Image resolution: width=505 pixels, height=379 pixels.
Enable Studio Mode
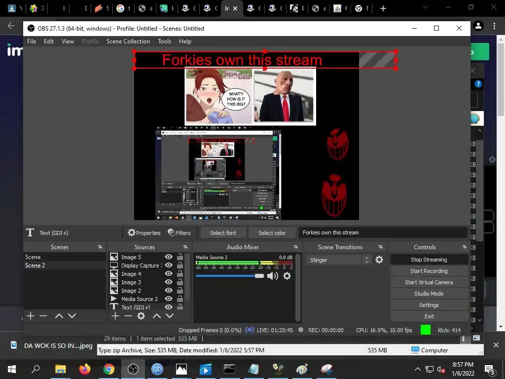pyautogui.click(x=429, y=294)
